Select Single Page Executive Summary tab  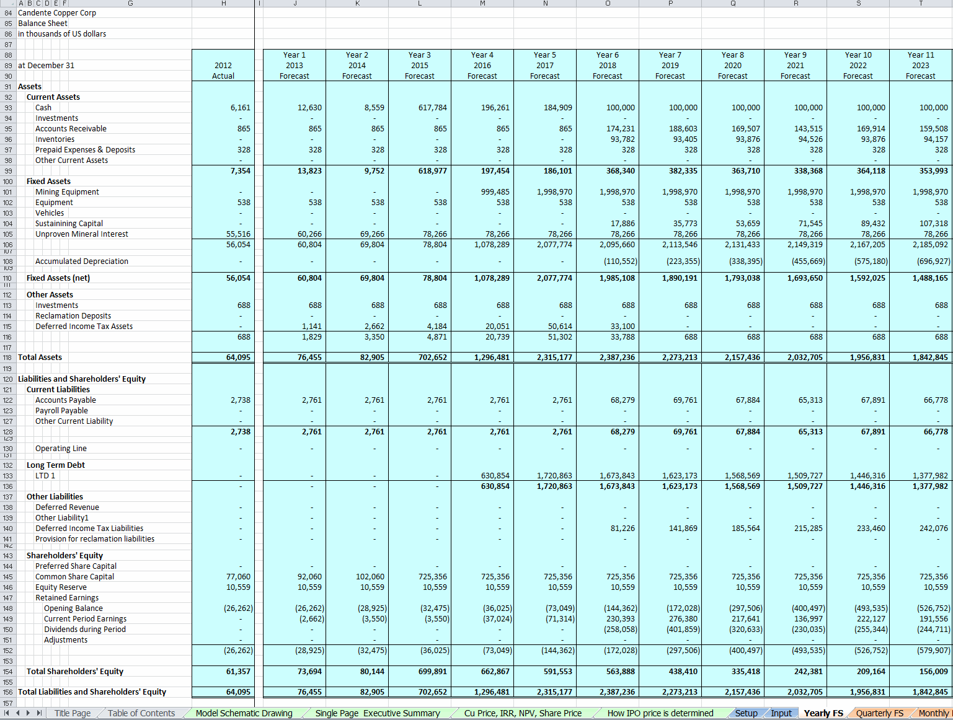coord(378,713)
